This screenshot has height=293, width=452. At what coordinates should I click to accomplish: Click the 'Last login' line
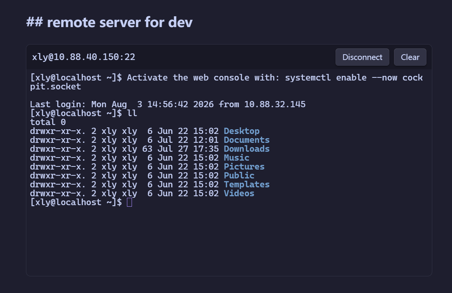click(168, 105)
